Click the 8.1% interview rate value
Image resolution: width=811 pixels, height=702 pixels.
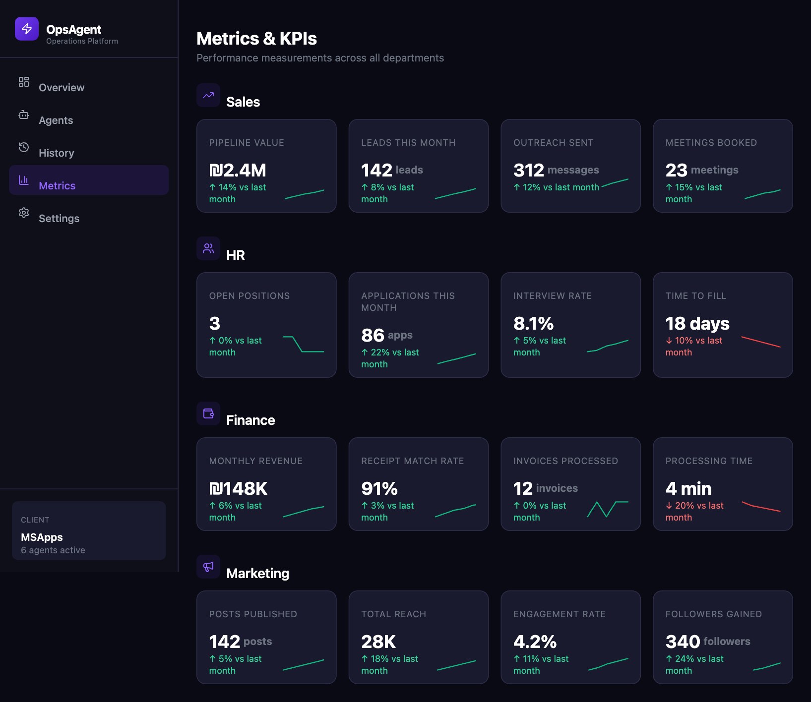tap(534, 323)
